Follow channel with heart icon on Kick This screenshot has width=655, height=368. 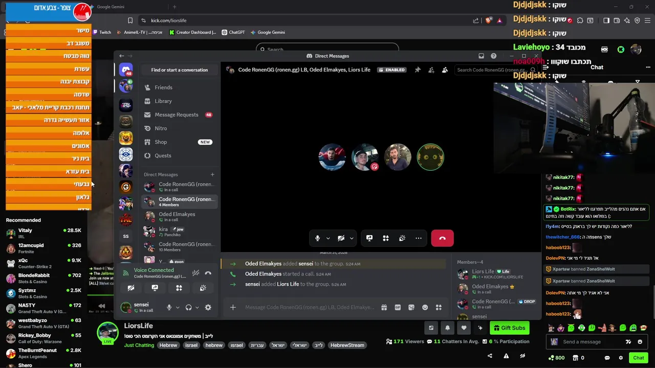click(x=464, y=328)
